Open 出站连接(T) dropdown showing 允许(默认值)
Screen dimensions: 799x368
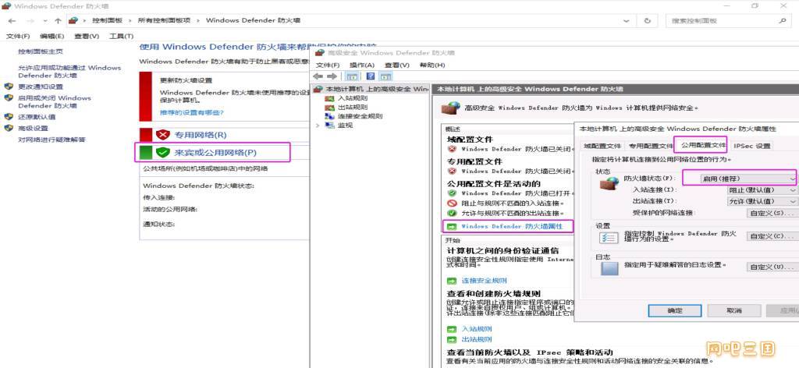tap(762, 201)
